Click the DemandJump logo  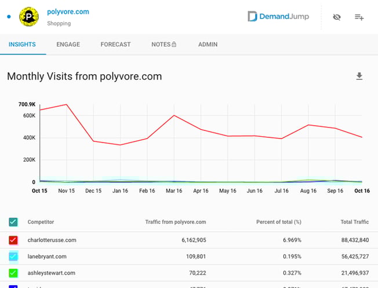point(278,16)
